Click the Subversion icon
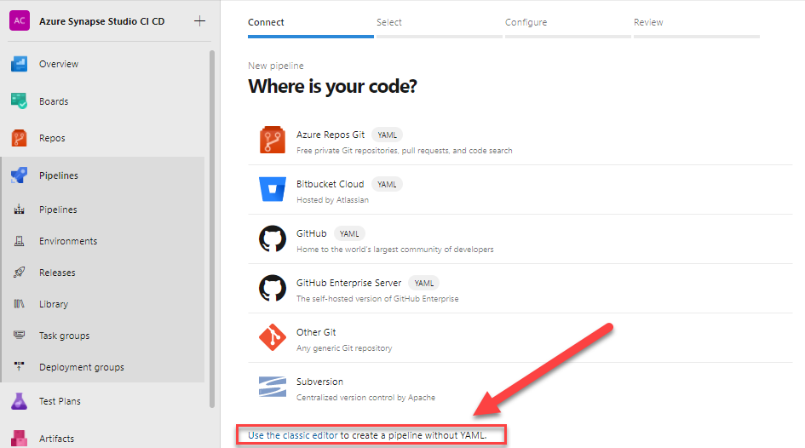Screen dimensions: 805x448 (273, 387)
